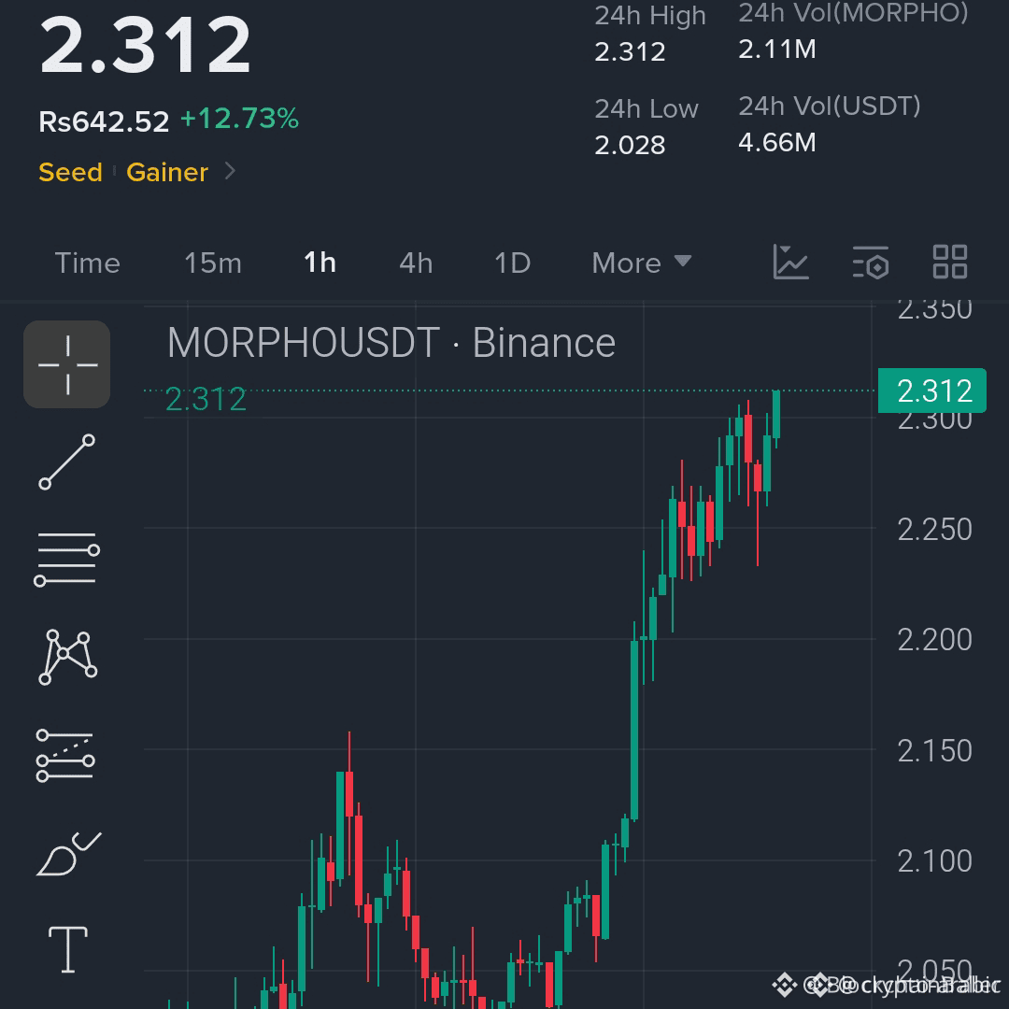
Task: Select the 1h chart interval
Action: click(320, 263)
